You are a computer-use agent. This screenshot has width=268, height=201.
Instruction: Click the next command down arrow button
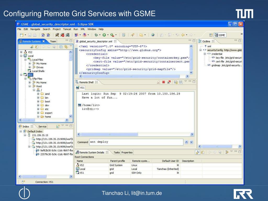tap(191, 142)
